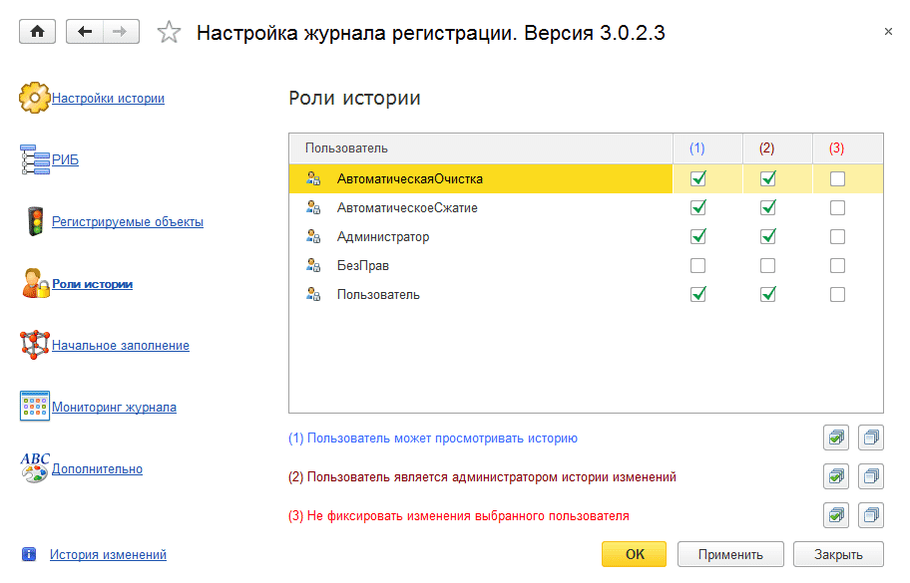This screenshot has width=910, height=583.
Task: Open the Начальное заполнение section
Action: point(120,345)
